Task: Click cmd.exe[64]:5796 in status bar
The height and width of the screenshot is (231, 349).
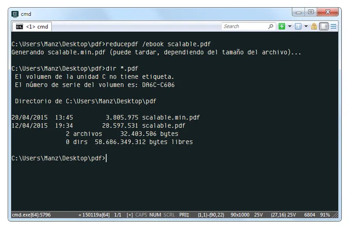Action: coord(31,215)
